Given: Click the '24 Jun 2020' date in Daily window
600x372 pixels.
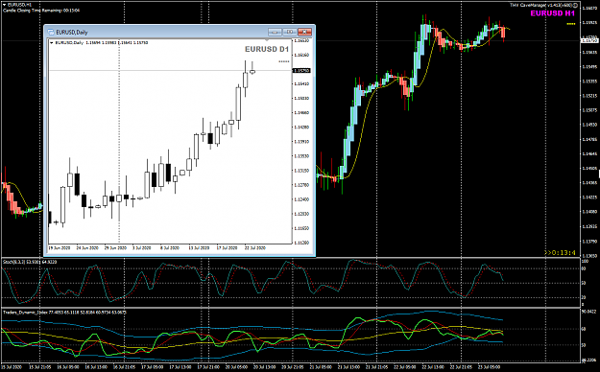Looking at the screenshot, I should [87, 248].
